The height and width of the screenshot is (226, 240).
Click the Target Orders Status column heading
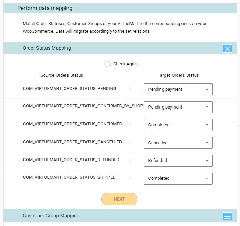[178, 75]
